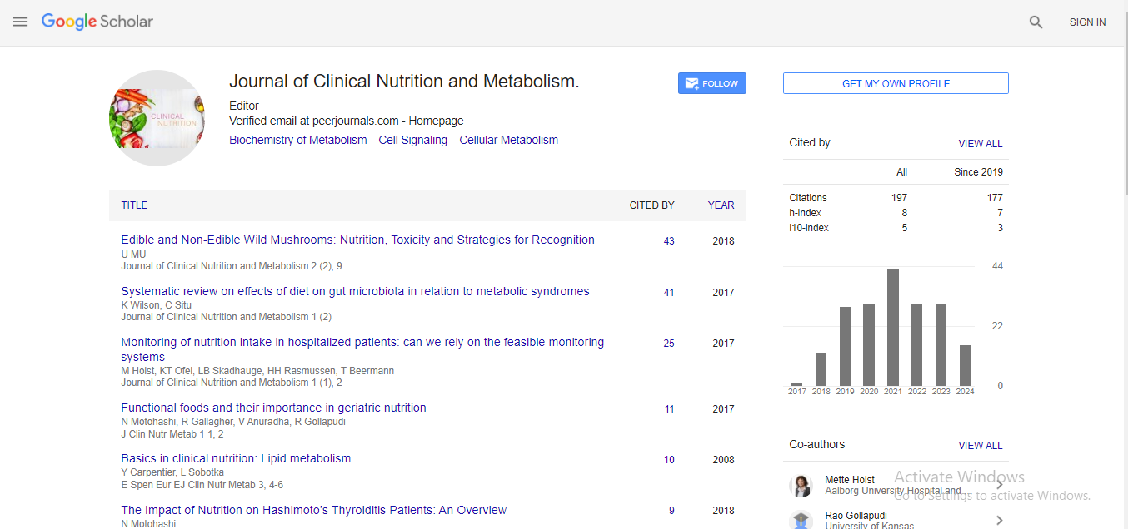The image size is (1128, 529).
Task: Click the 2018 citations bar
Action: (821, 369)
